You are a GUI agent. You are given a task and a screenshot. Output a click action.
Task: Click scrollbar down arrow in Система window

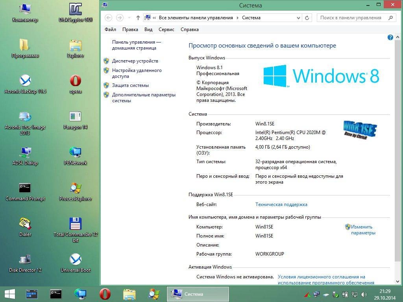[x=397, y=282]
